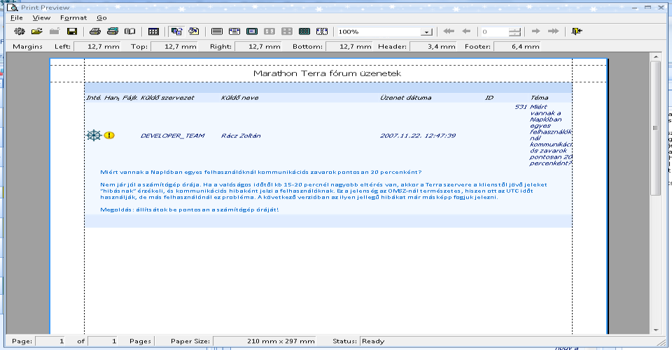Screen dimensions: 672x350
Task: Click the 'Téma' column header
Action: point(539,98)
